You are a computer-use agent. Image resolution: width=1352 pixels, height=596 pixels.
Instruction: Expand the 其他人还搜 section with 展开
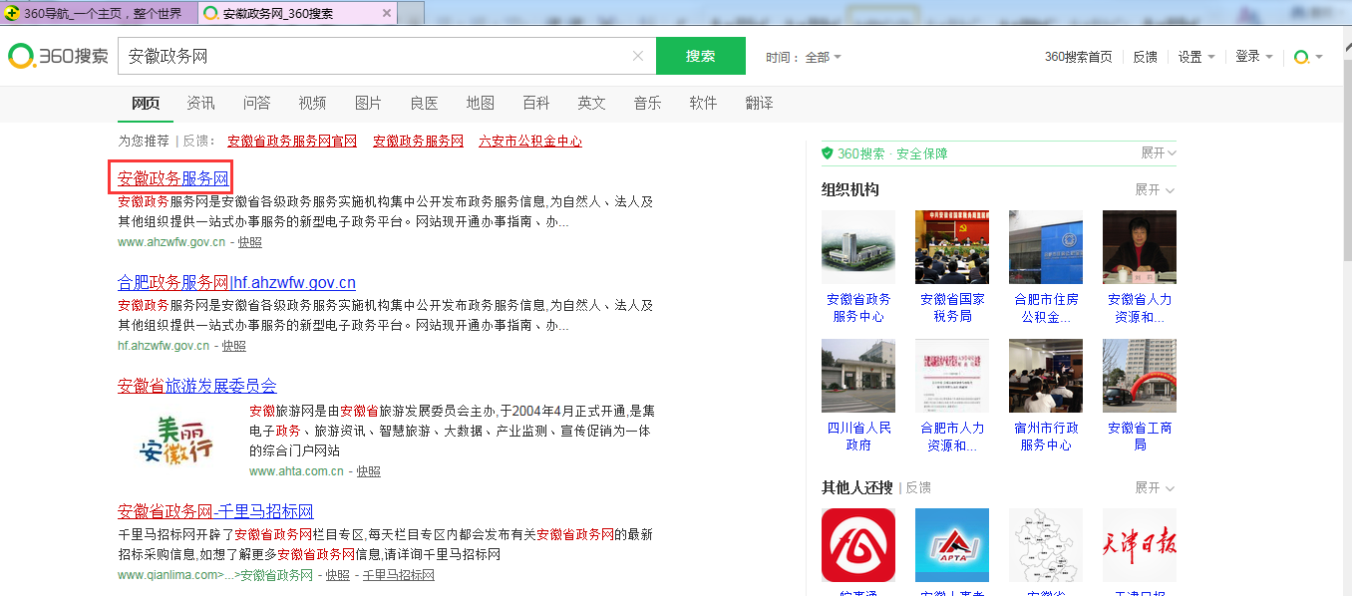(1155, 487)
